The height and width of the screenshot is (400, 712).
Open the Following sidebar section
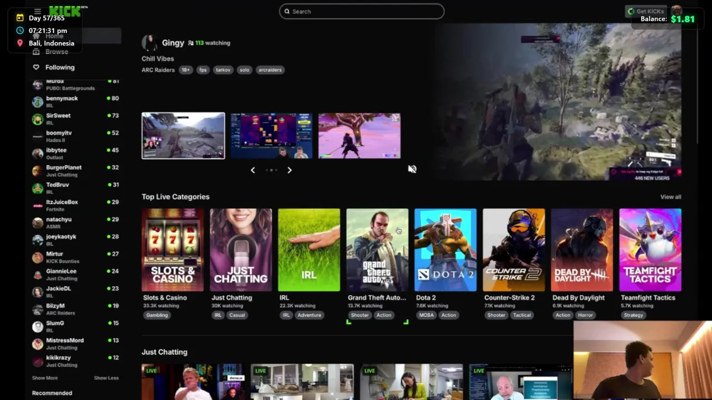click(x=60, y=67)
